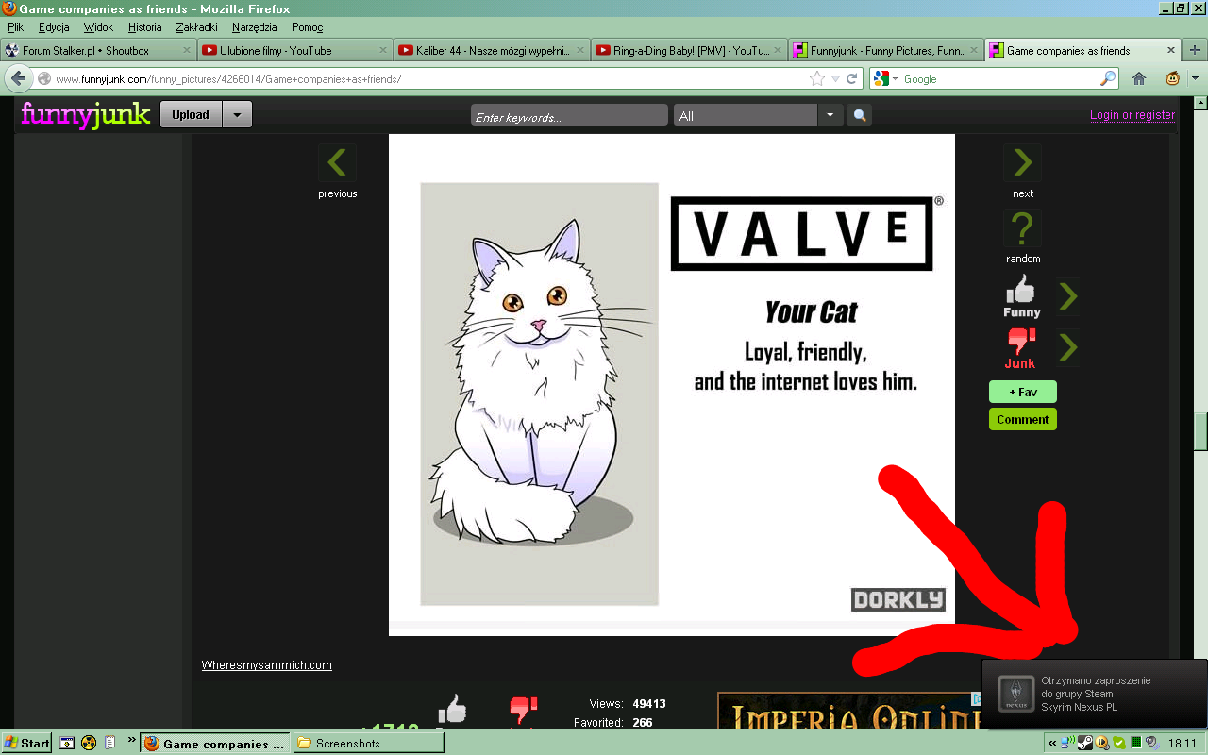Open the Greasemonkey dropdown arrow
Screen dimensions: 1208x755
(x=1195, y=78)
